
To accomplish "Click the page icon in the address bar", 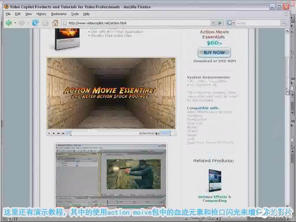I will [65, 23].
